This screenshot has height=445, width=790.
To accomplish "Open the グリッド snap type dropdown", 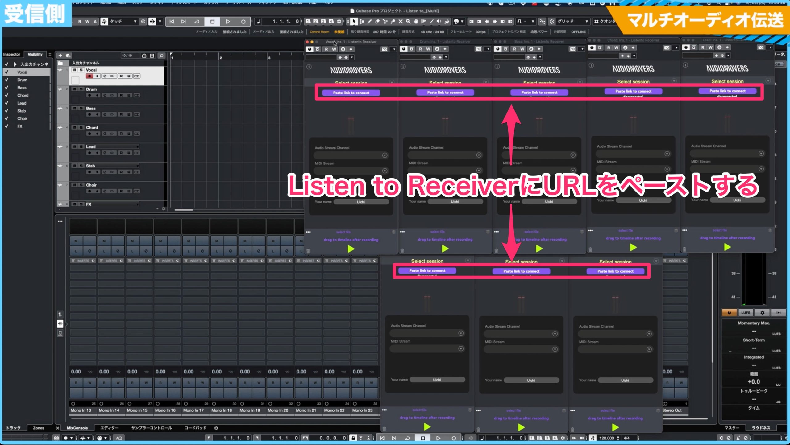I will 572,22.
